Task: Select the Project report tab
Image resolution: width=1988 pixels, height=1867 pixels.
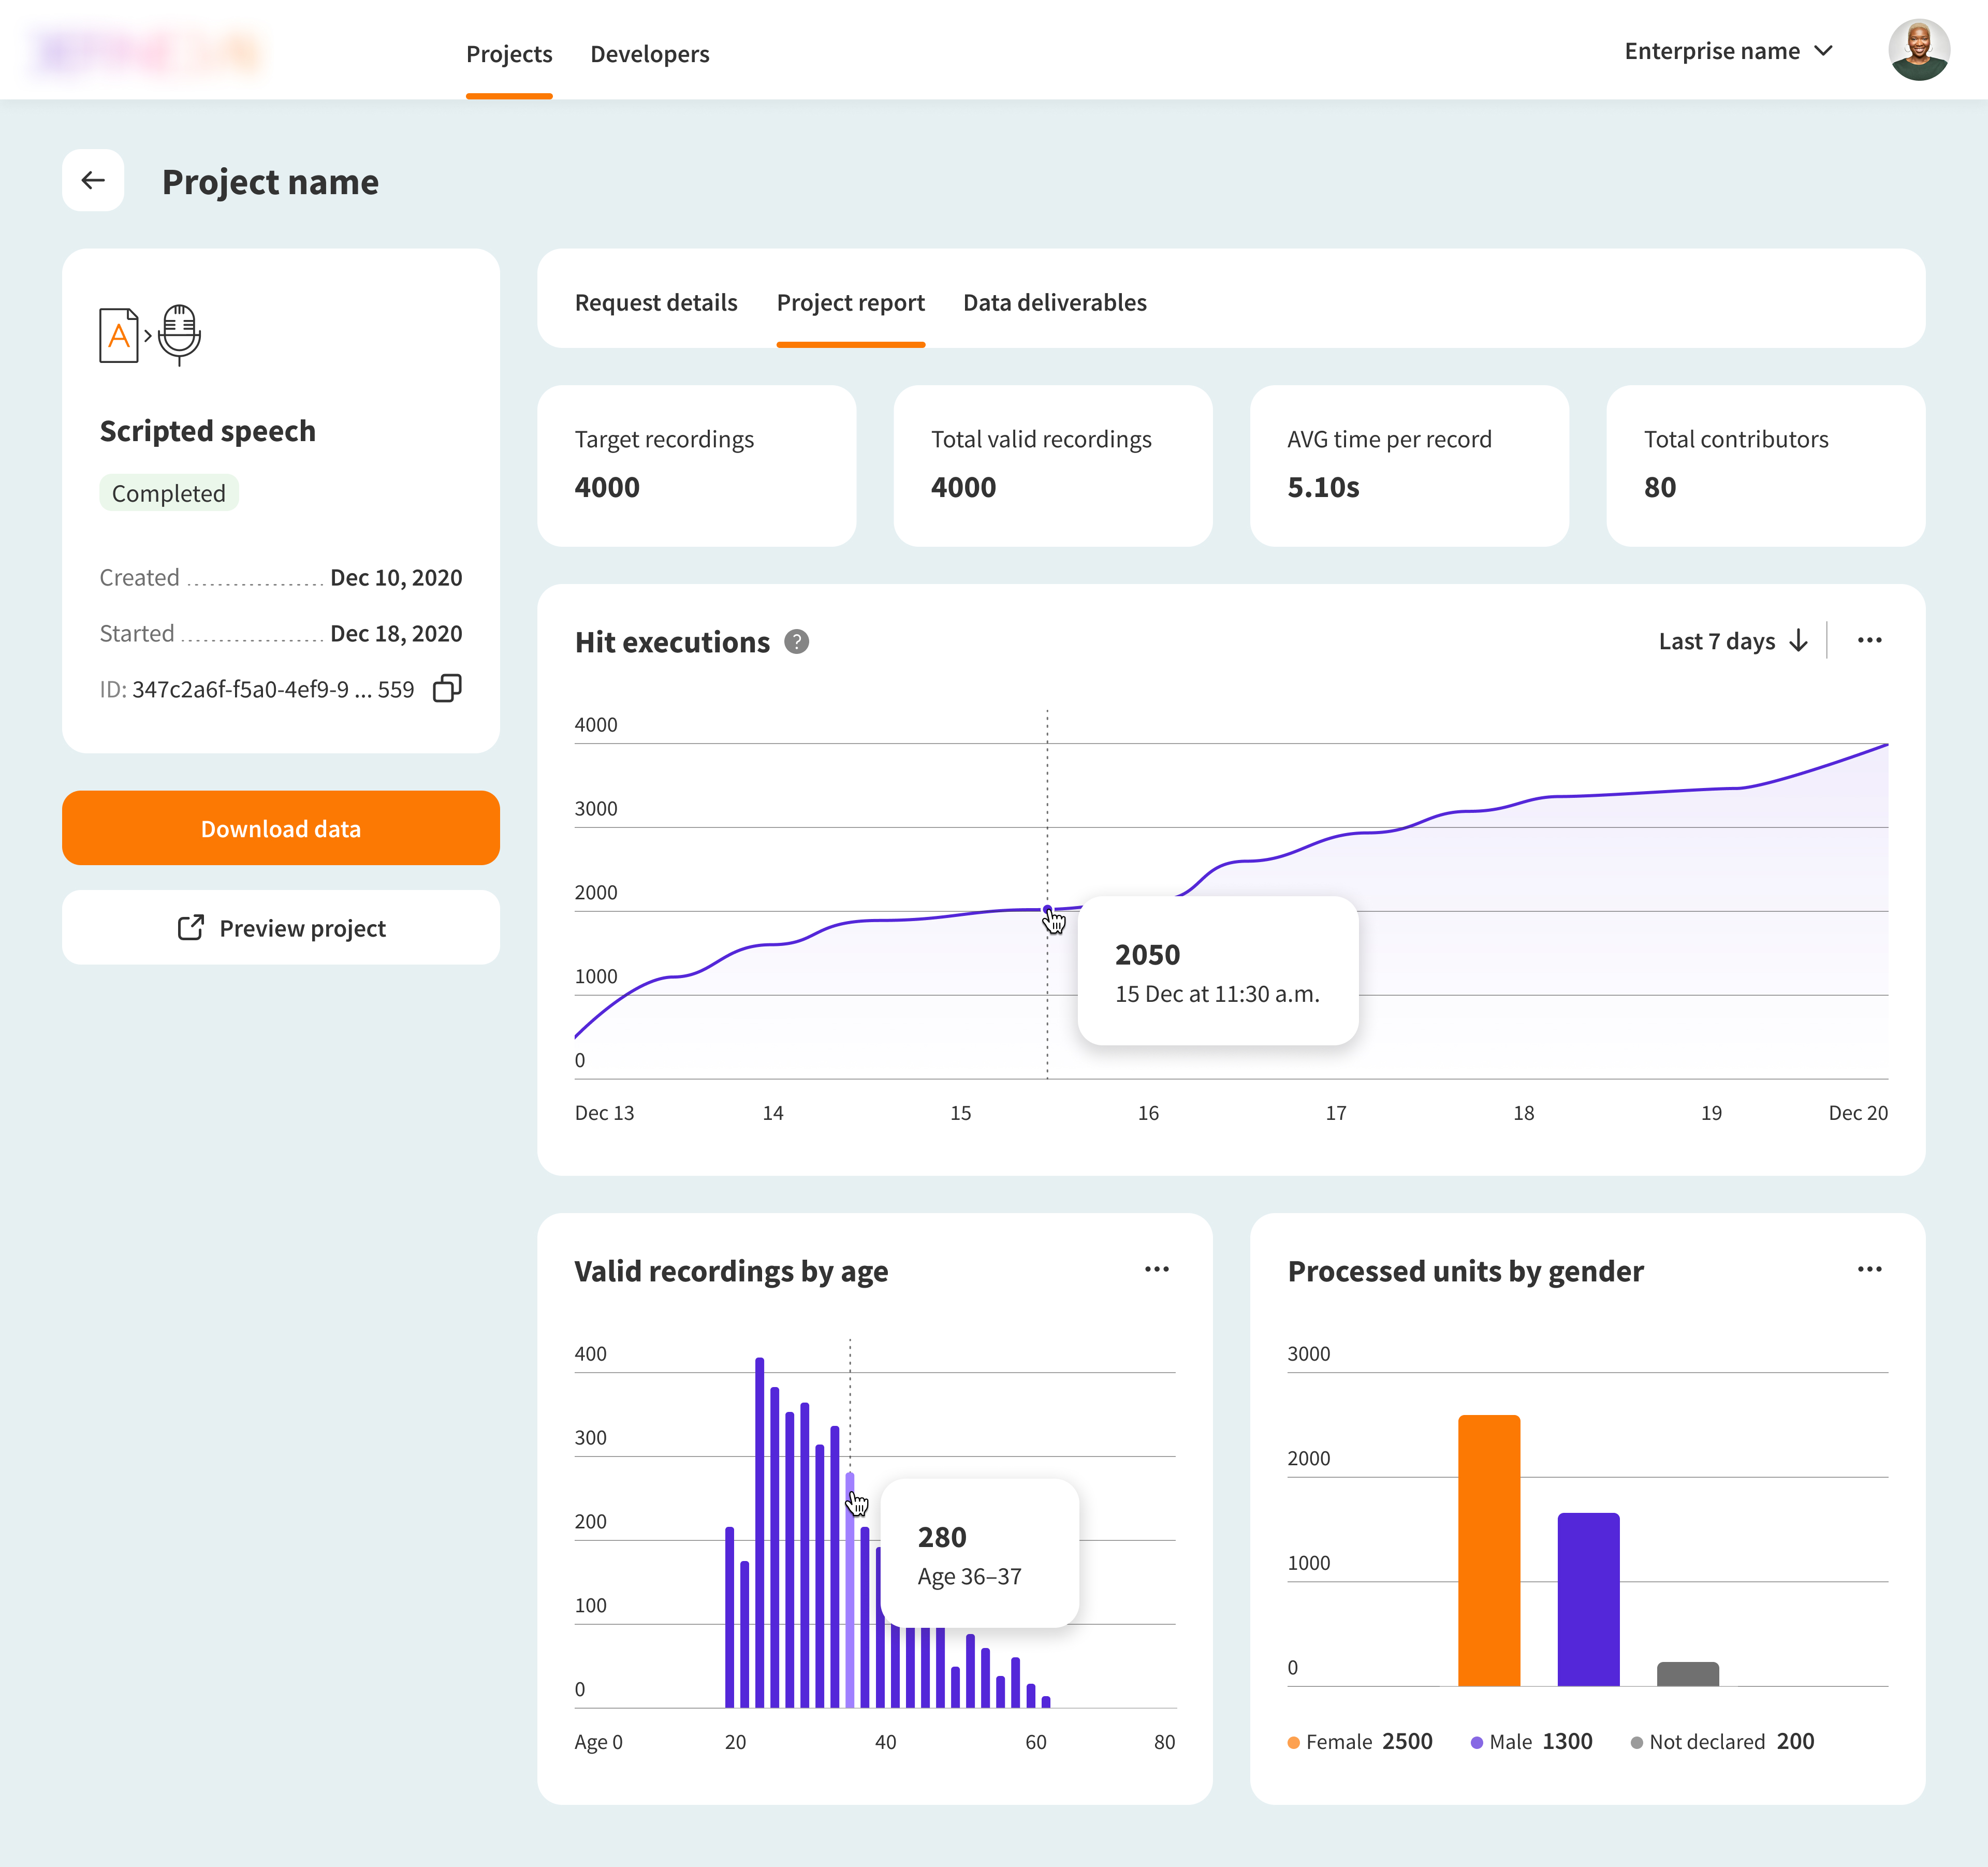Action: tap(850, 302)
